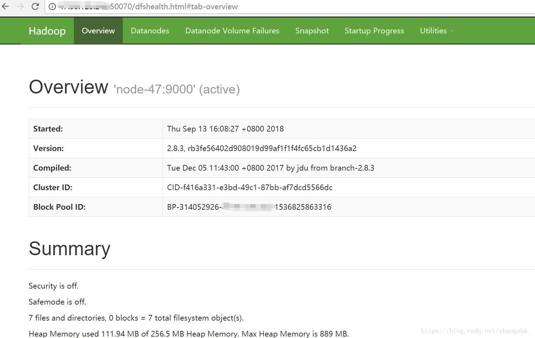The width and height of the screenshot is (535, 338).
Task: Select the Block Pool ID value starting 'BP-314052926'
Action: pos(249,207)
